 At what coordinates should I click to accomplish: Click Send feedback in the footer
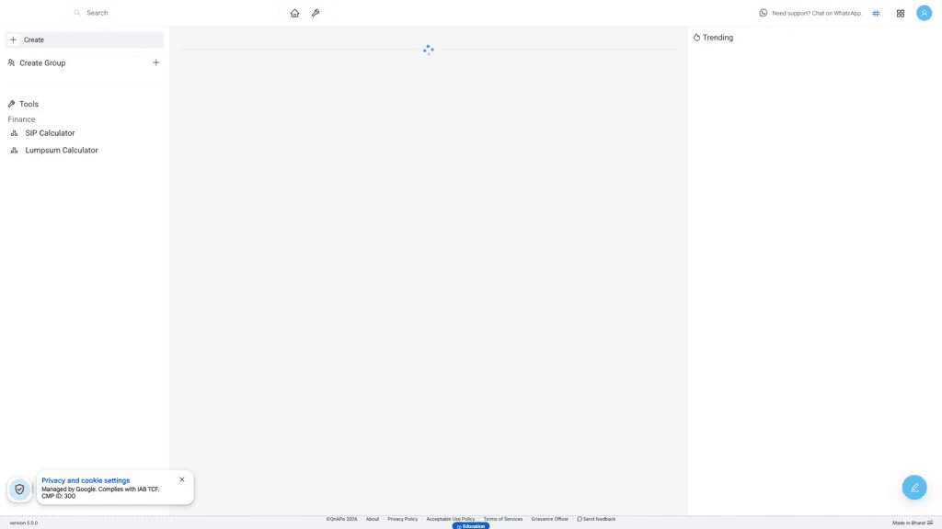596,519
